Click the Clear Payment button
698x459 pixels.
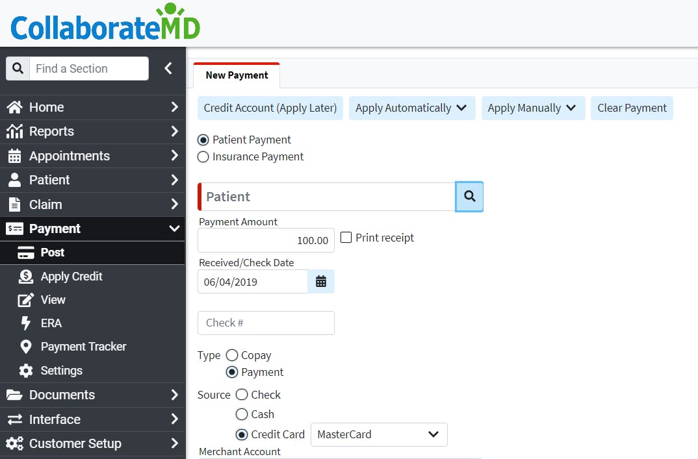coord(631,108)
